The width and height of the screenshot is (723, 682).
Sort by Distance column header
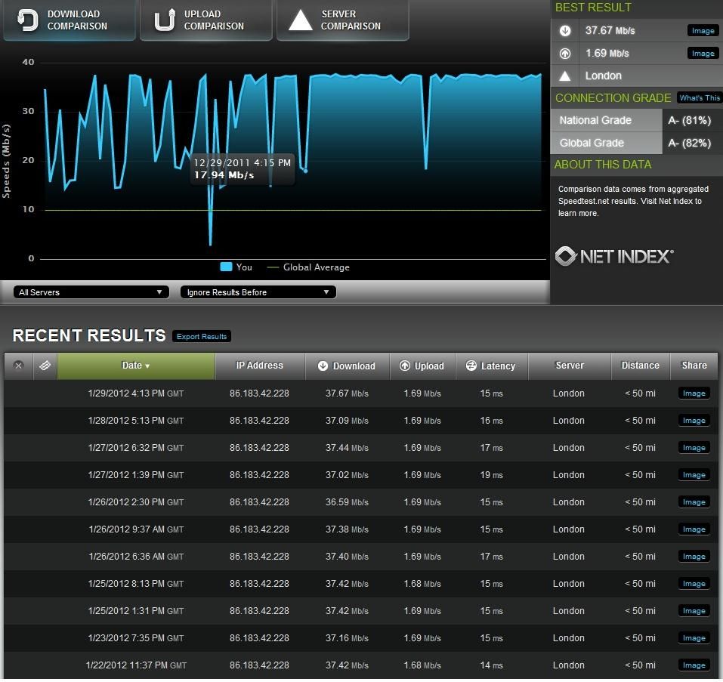point(641,366)
